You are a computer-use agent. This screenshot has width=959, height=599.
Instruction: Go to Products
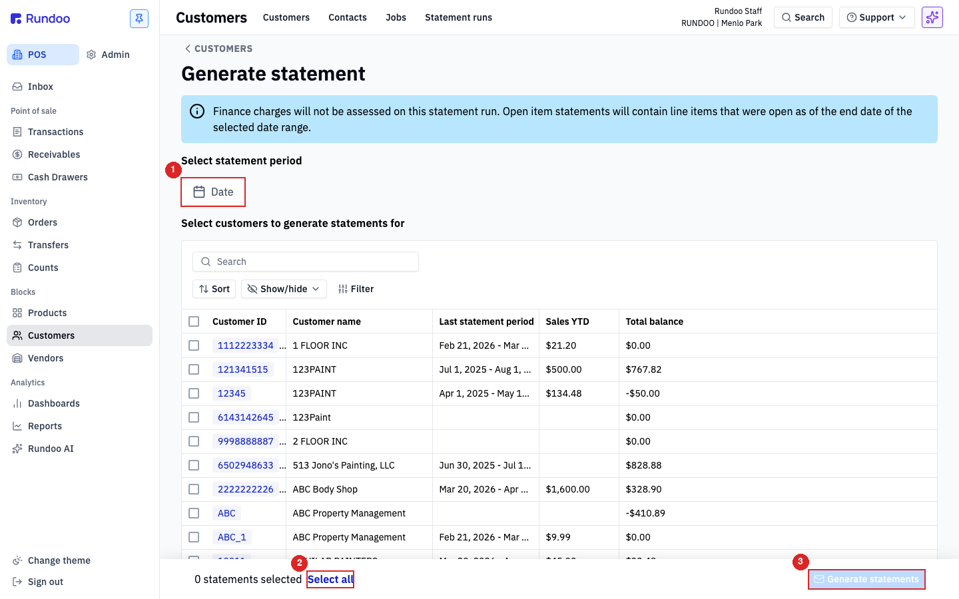pos(79,313)
